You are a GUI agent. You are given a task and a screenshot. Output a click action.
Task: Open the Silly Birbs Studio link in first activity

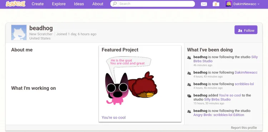point(225,59)
